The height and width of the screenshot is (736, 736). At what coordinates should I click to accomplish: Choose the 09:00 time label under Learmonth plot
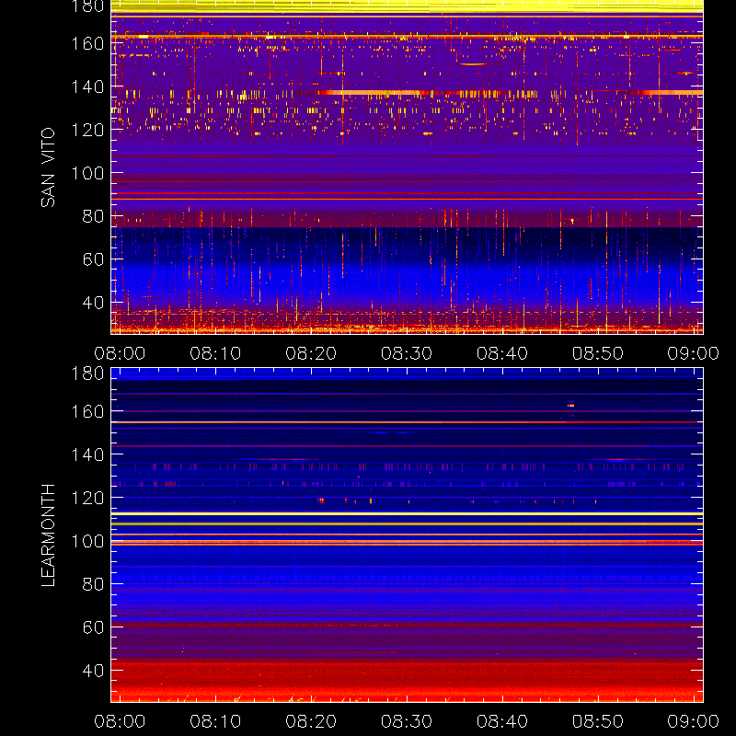coord(694,721)
